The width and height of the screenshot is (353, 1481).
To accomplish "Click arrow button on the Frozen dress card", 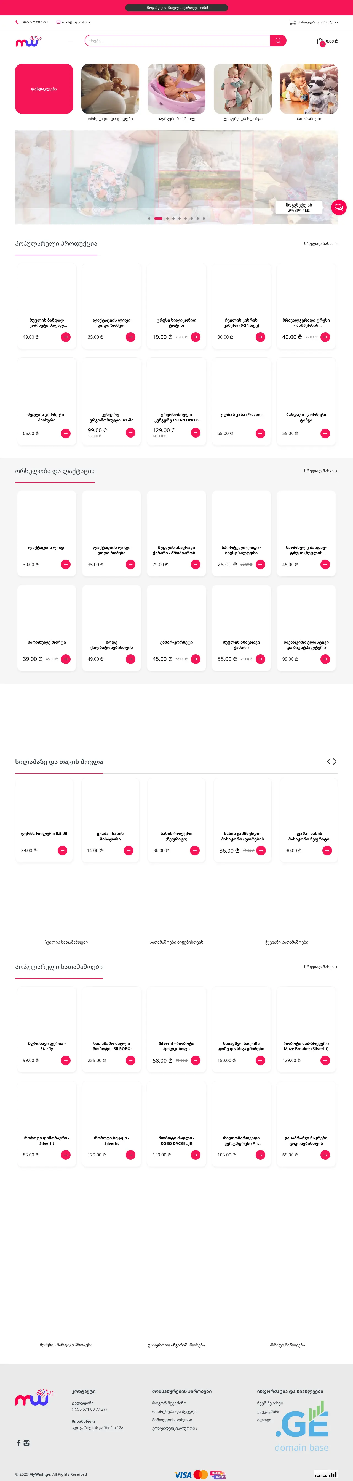I will (x=260, y=433).
